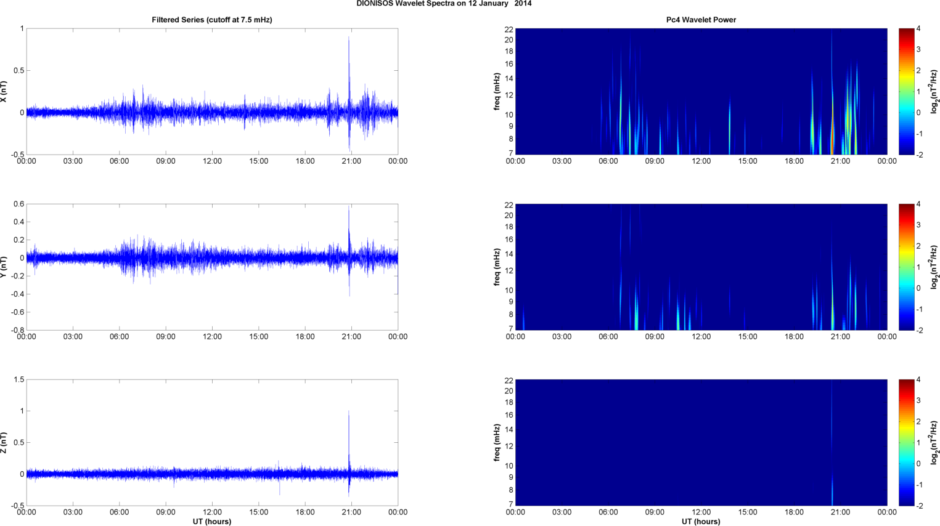Select the X component wavelet power spectrogram
This screenshot has height=526, width=940.
click(x=701, y=92)
